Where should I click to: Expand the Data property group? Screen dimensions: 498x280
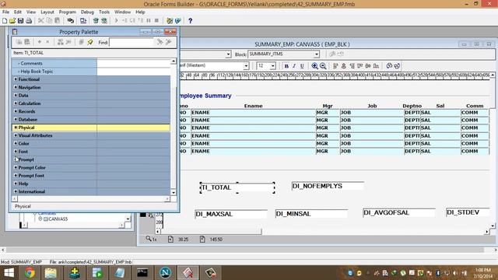coord(16,95)
